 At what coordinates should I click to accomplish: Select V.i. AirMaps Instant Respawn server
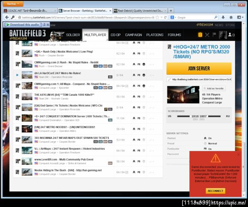[88, 150]
